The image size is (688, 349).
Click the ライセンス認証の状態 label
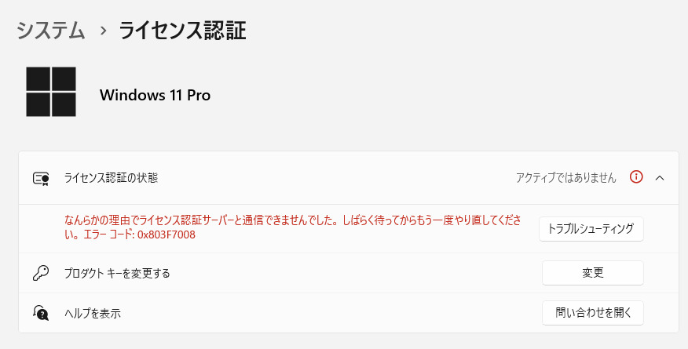tap(111, 178)
